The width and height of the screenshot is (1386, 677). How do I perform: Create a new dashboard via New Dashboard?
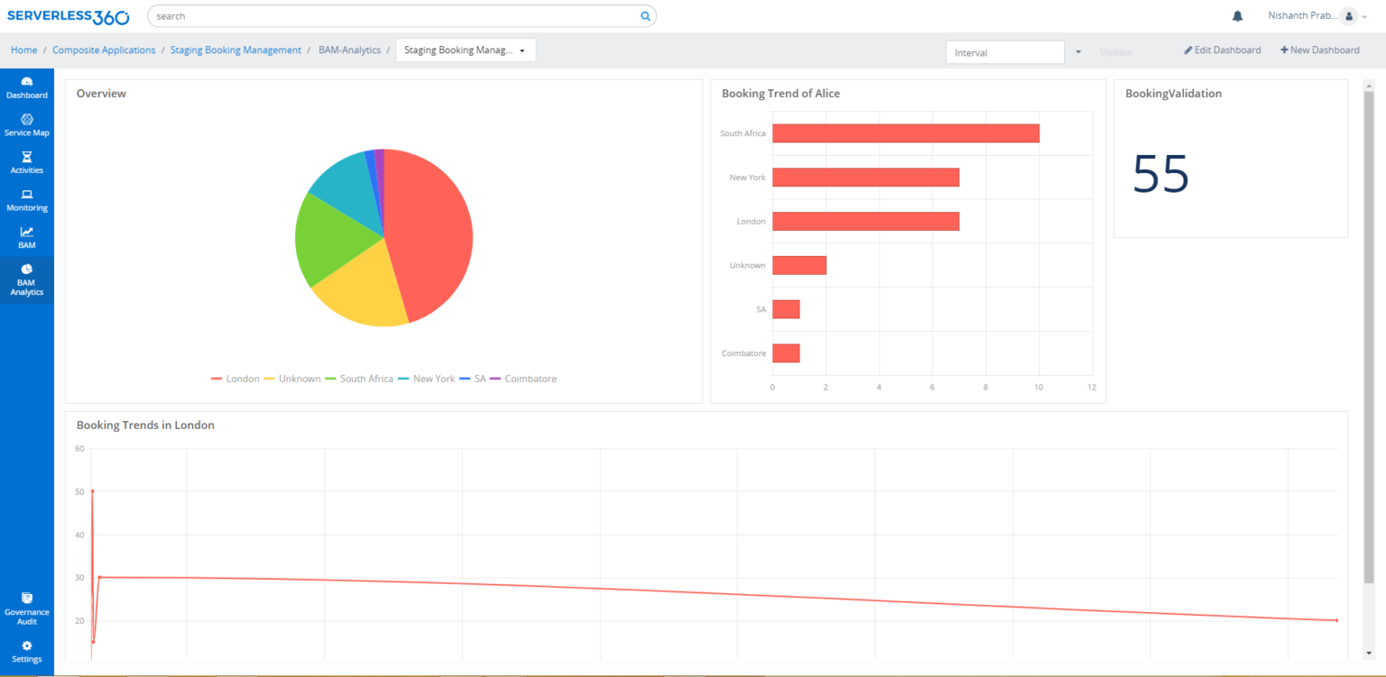[1319, 50]
